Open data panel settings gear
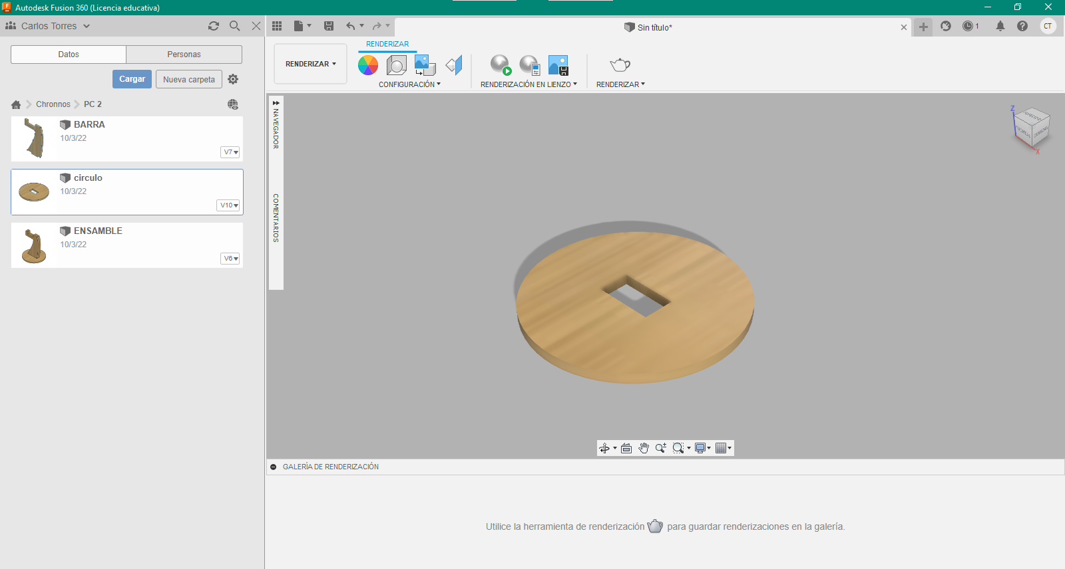The width and height of the screenshot is (1065, 569). click(233, 79)
